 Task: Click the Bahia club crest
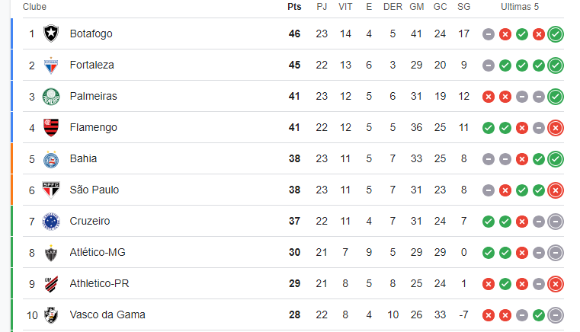click(51, 159)
